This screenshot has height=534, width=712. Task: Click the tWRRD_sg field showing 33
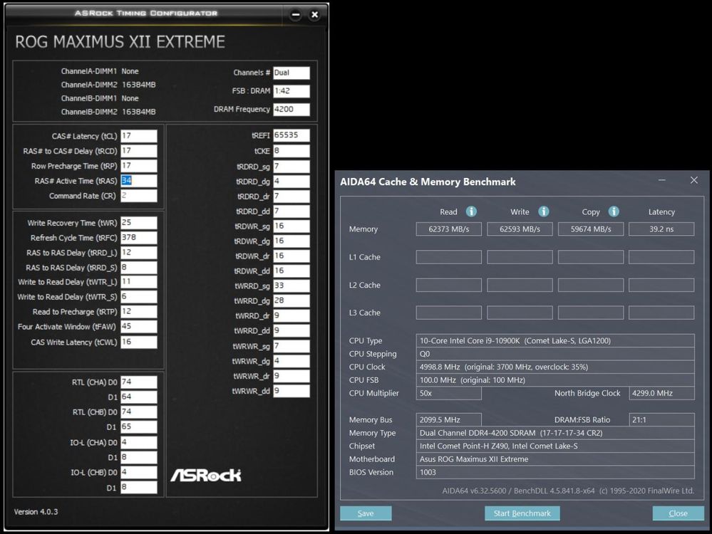point(291,286)
